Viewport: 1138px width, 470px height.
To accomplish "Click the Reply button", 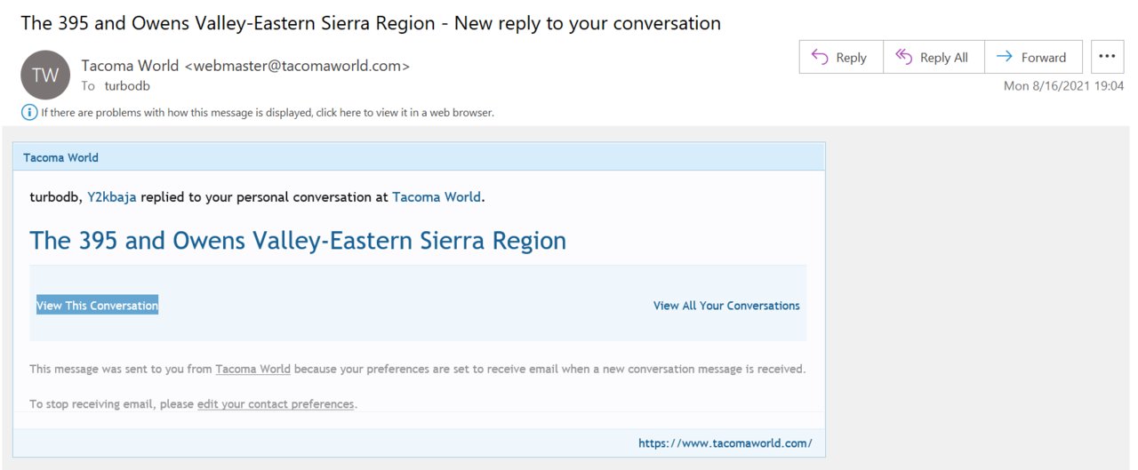I will (x=841, y=57).
